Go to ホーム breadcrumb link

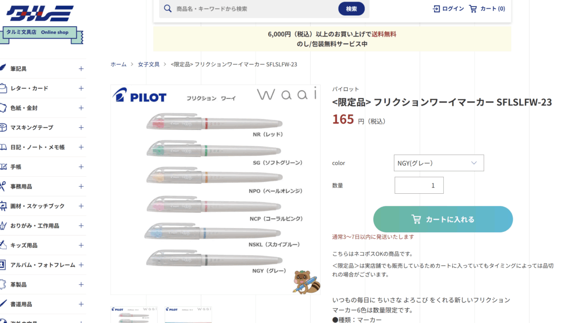point(118,64)
